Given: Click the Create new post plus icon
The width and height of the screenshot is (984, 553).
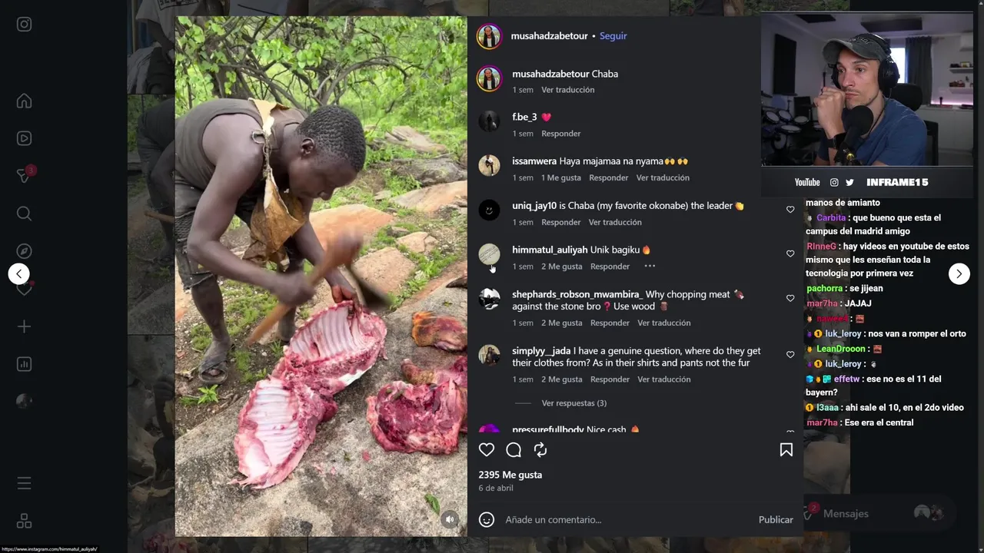Looking at the screenshot, I should pos(24,326).
